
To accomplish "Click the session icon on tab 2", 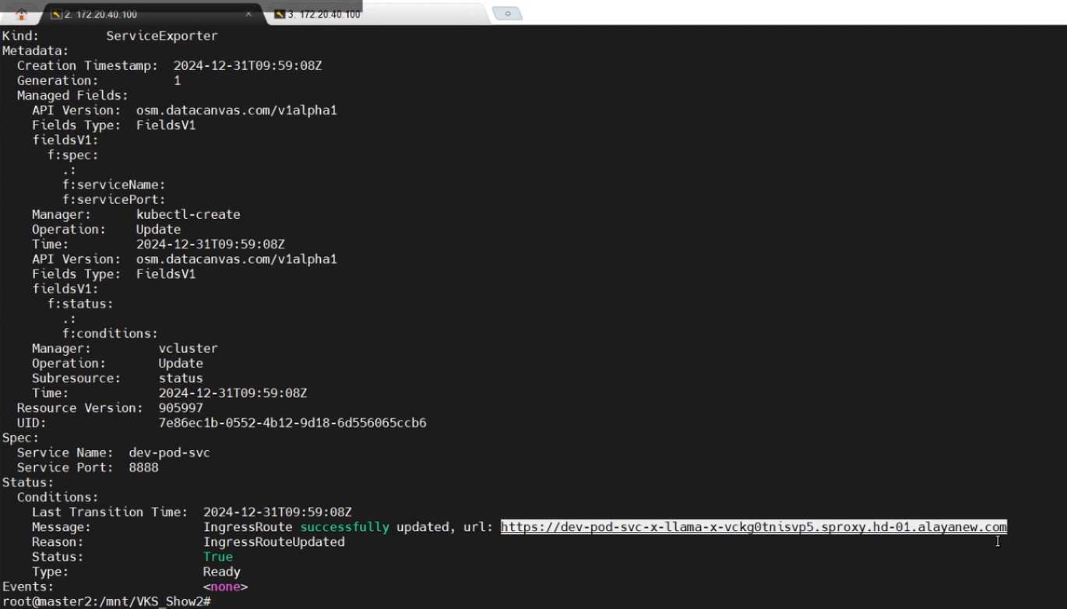I will coord(56,14).
